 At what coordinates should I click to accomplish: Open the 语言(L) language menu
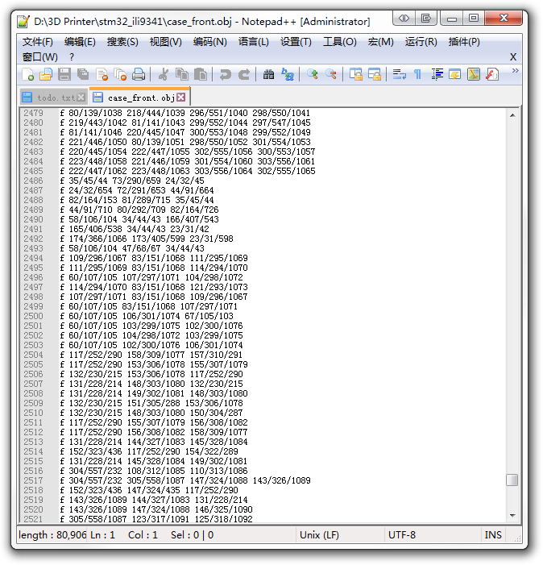pyautogui.click(x=254, y=42)
